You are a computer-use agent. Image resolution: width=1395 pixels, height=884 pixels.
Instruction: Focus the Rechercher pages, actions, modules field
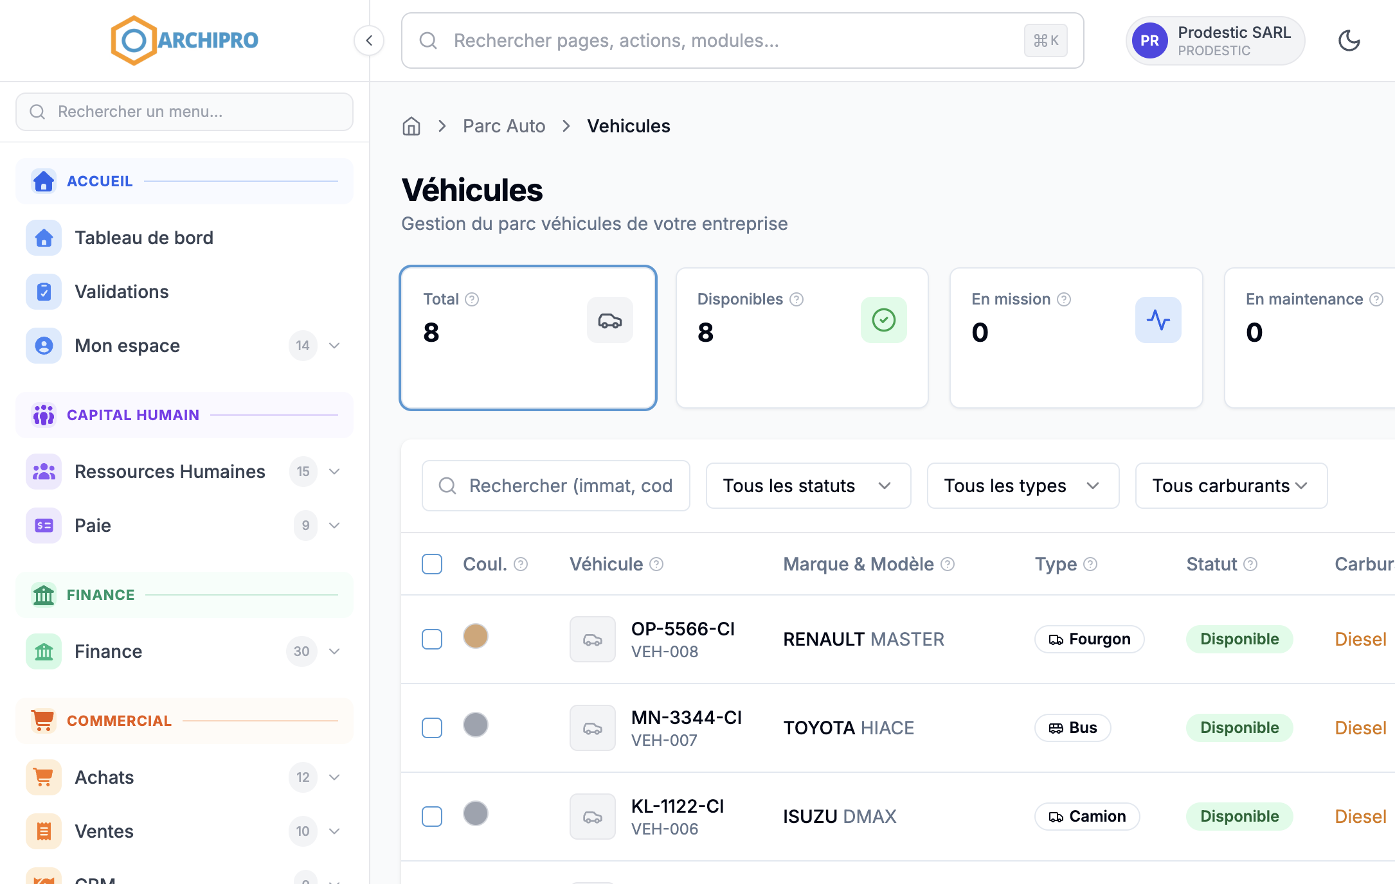pos(742,40)
